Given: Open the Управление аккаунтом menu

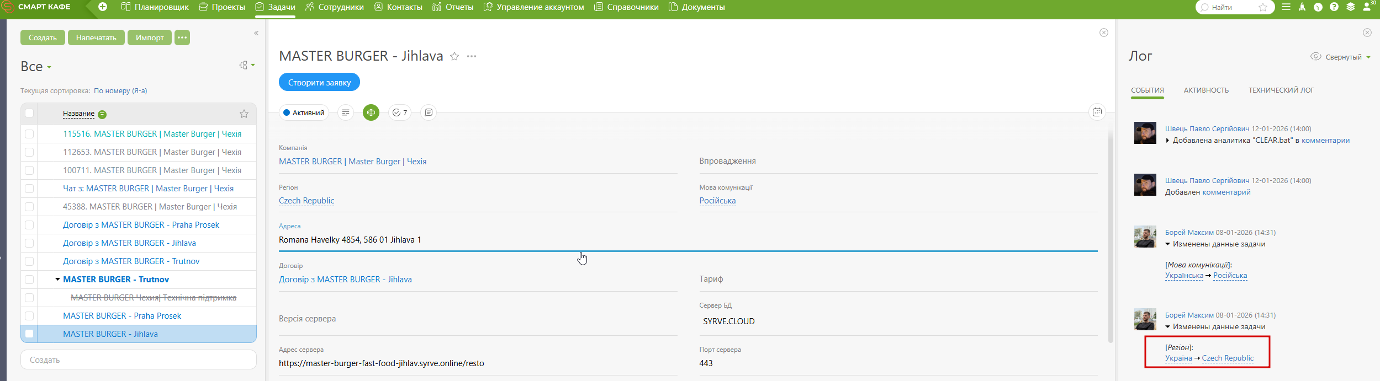Looking at the screenshot, I should 533,7.
